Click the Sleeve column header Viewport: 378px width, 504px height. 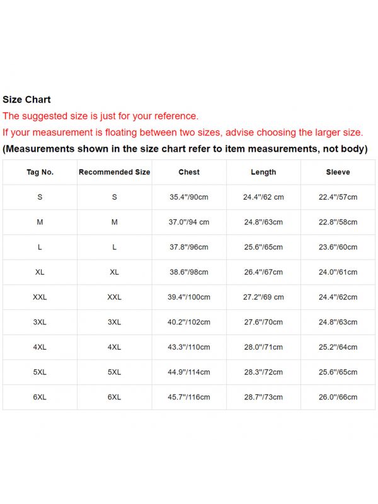point(338,172)
